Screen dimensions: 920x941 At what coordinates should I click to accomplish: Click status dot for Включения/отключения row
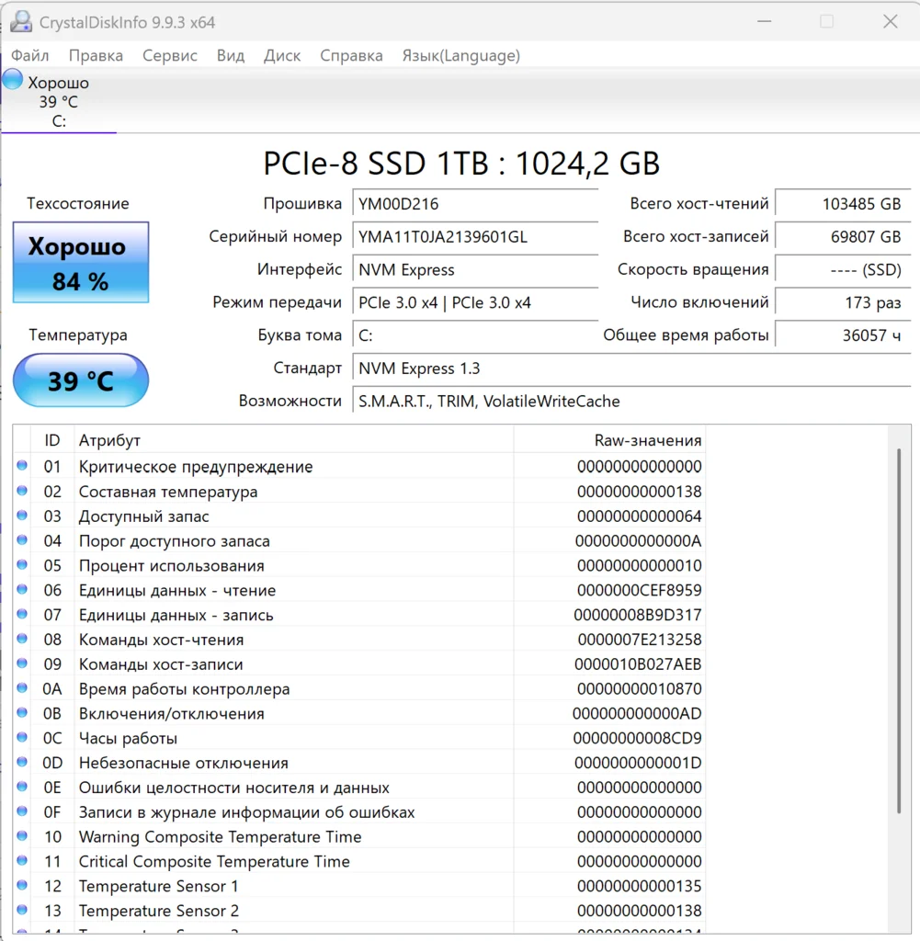click(22, 713)
